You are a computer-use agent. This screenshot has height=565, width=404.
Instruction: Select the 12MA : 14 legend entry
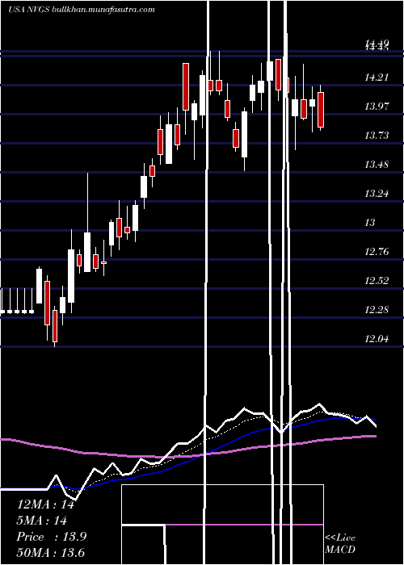point(45,504)
